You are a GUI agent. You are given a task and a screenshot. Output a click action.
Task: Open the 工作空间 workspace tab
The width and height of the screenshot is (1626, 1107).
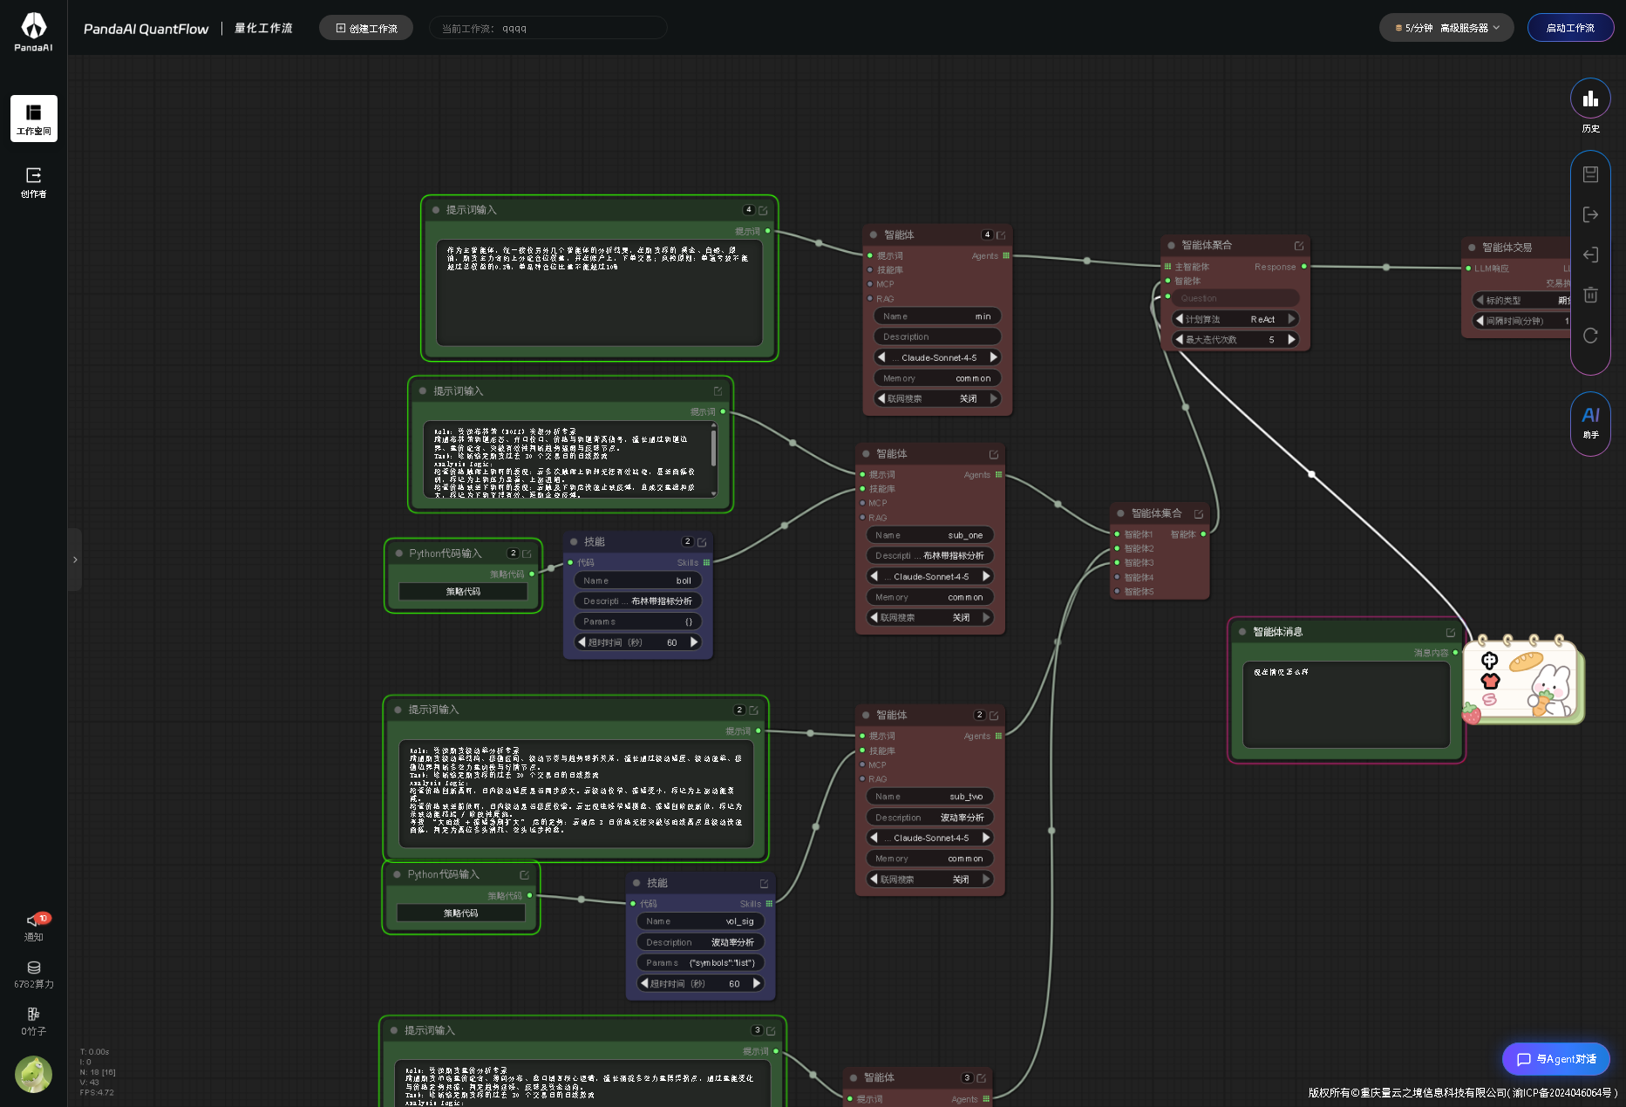(x=34, y=119)
